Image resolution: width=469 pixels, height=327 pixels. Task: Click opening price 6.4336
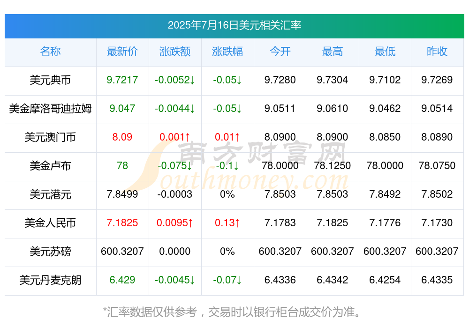[x=280, y=280]
